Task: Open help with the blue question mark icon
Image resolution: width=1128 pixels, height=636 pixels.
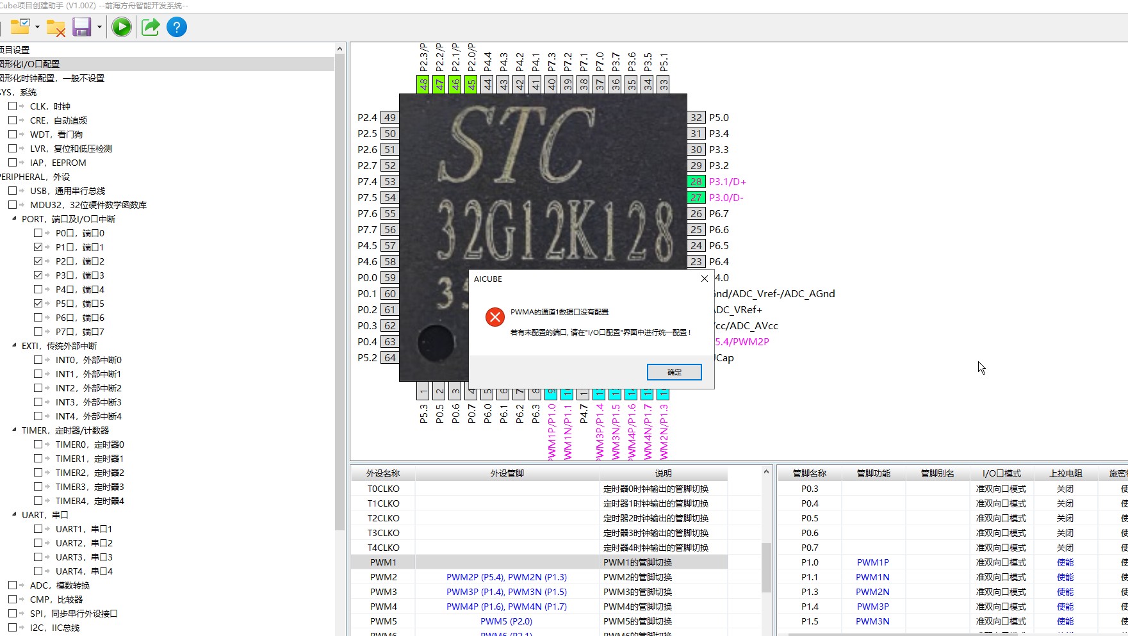Action: pyautogui.click(x=177, y=27)
